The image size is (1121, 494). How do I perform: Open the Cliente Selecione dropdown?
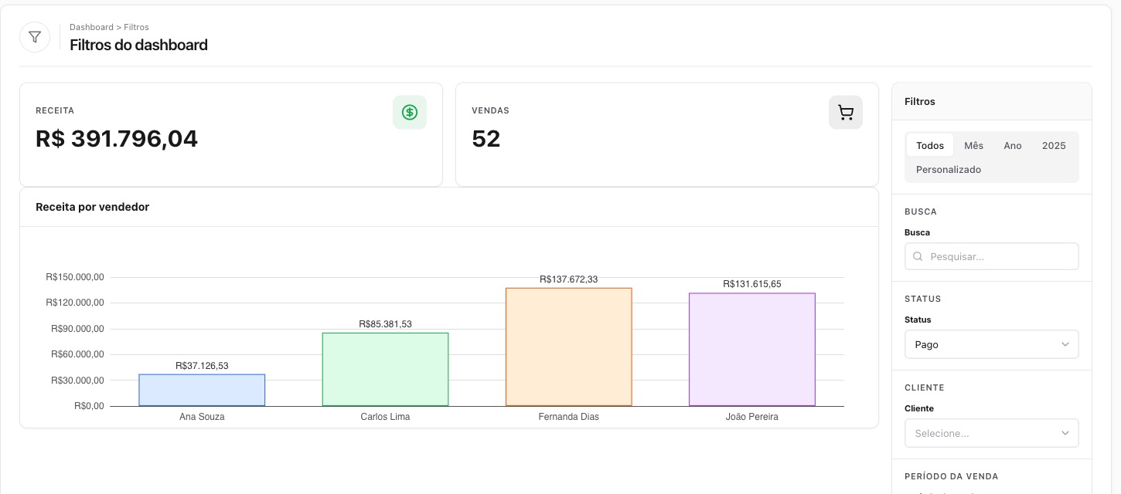(992, 434)
